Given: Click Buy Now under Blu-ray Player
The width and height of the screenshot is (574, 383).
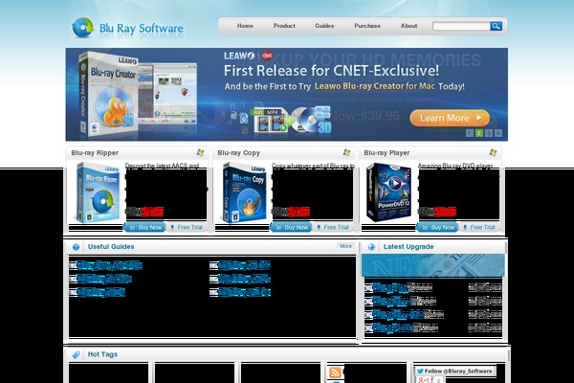Looking at the screenshot, I should (438, 227).
